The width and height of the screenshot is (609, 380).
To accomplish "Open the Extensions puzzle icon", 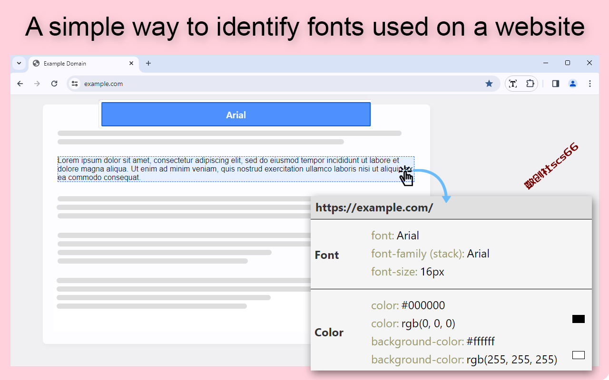I will click(x=530, y=84).
